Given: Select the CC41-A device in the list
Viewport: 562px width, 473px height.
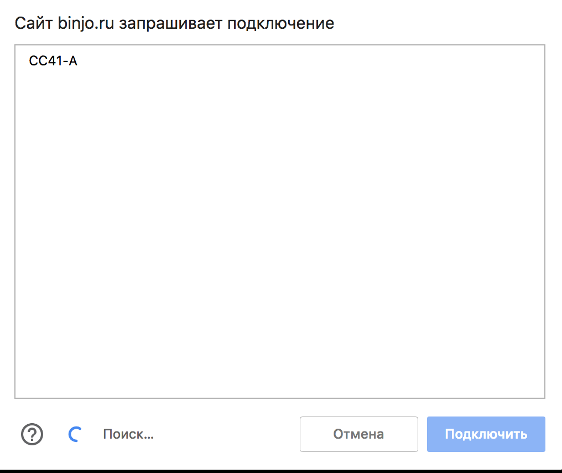Looking at the screenshot, I should 53,61.
